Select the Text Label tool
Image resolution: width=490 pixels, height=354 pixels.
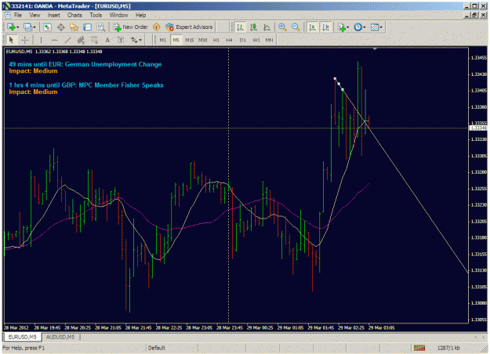[x=121, y=40]
